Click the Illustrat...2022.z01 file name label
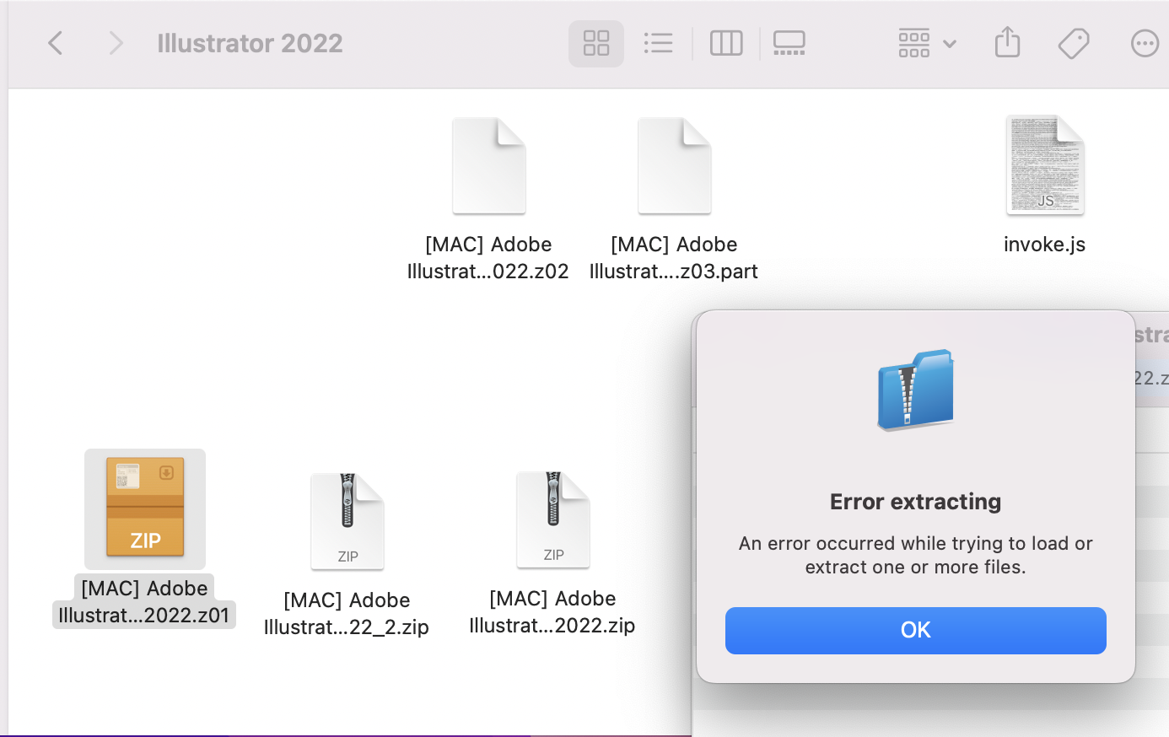The height and width of the screenshot is (737, 1169). (144, 602)
